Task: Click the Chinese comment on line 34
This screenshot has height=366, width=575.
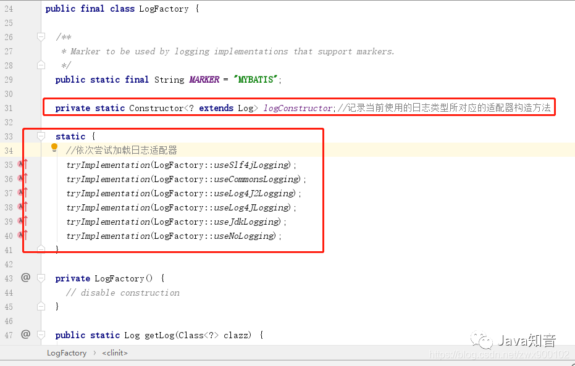Action: [x=122, y=150]
